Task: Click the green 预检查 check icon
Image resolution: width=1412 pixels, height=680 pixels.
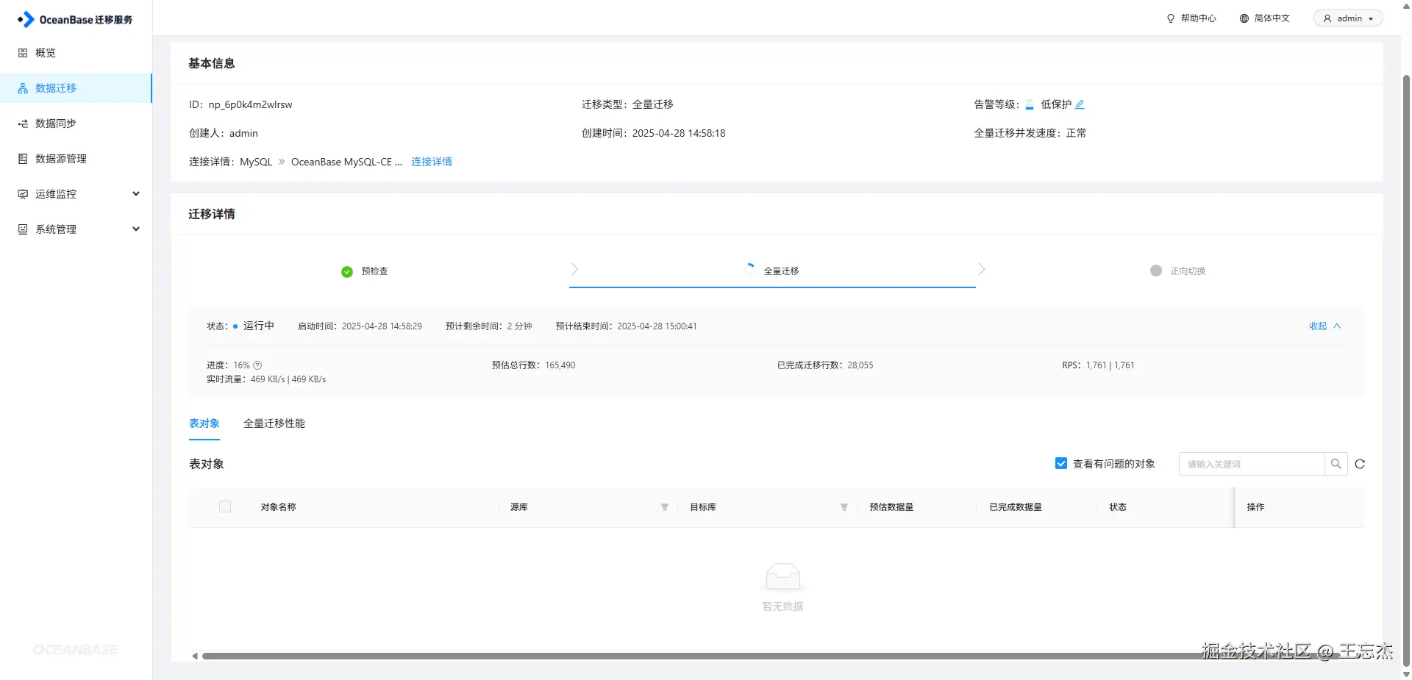Action: tap(347, 272)
